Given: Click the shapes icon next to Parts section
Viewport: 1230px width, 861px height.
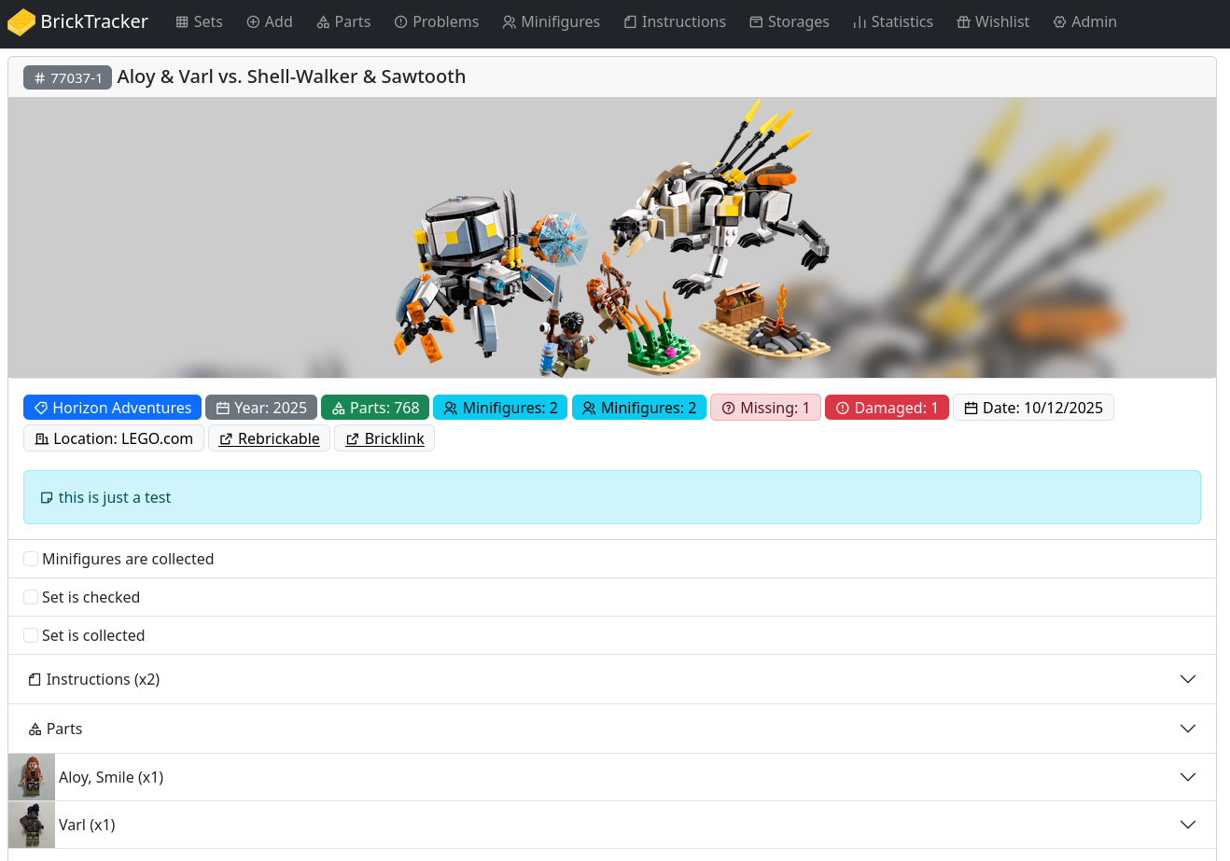Looking at the screenshot, I should [x=35, y=729].
